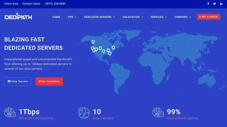This screenshot has width=227, height=127.
Task: Click the red Our Locations button
Action: [49, 81]
